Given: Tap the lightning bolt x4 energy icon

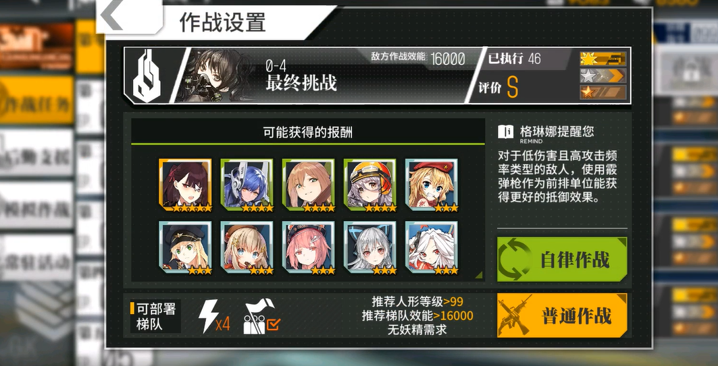Looking at the screenshot, I should click(x=213, y=316).
